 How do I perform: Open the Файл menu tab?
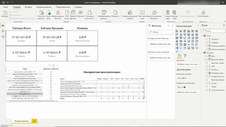click(x=6, y=7)
